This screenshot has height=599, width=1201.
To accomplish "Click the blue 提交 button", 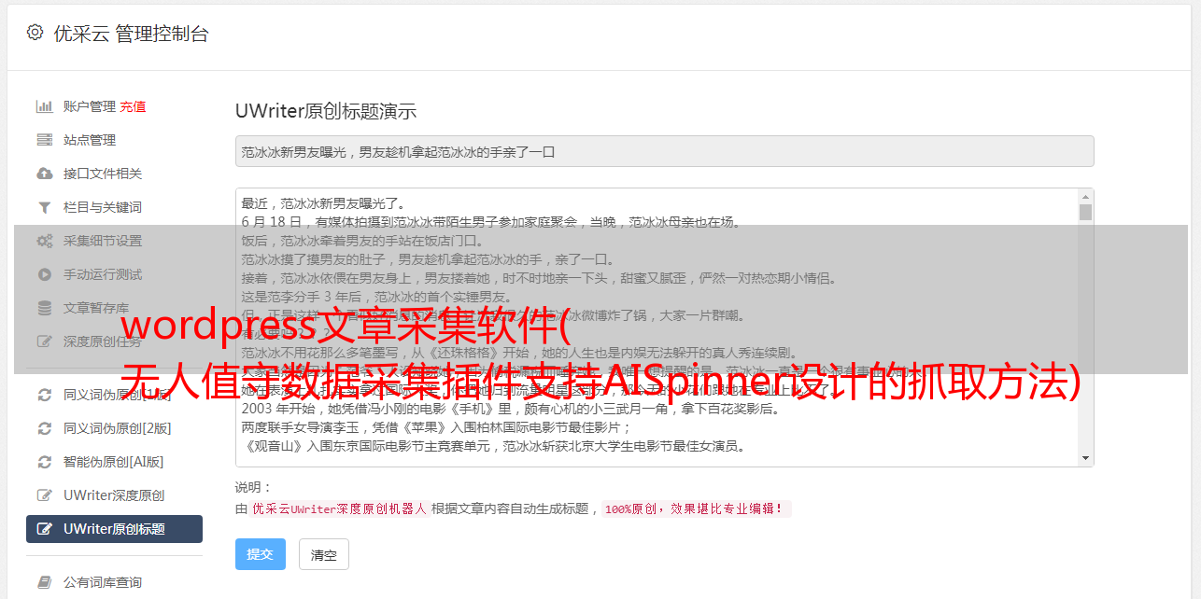I will click(261, 554).
